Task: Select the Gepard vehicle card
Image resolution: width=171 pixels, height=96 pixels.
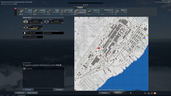Action: point(53,12)
